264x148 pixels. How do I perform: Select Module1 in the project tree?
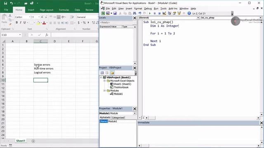(x=118, y=94)
